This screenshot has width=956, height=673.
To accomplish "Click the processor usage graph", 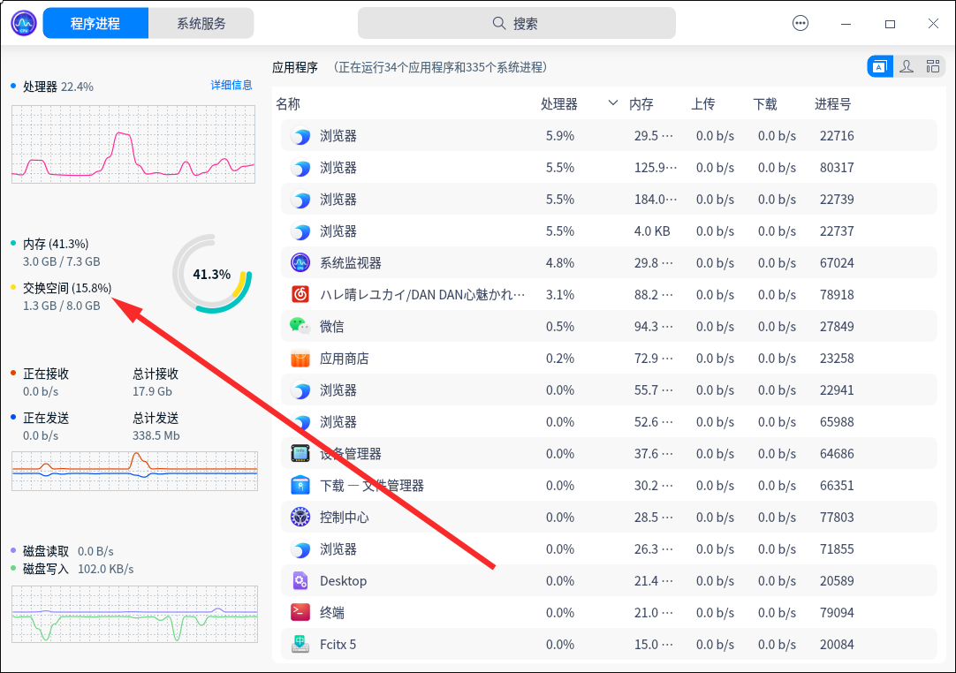I will (x=133, y=144).
